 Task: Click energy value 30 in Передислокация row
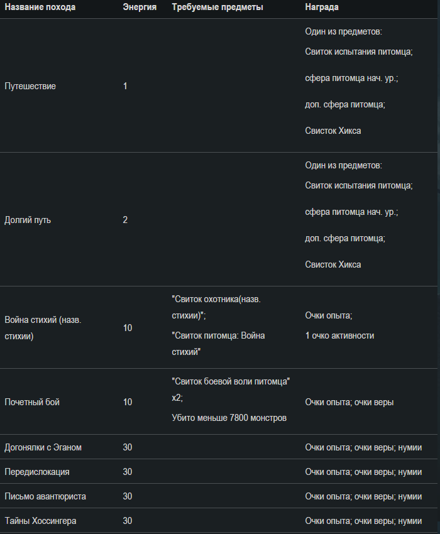(128, 472)
